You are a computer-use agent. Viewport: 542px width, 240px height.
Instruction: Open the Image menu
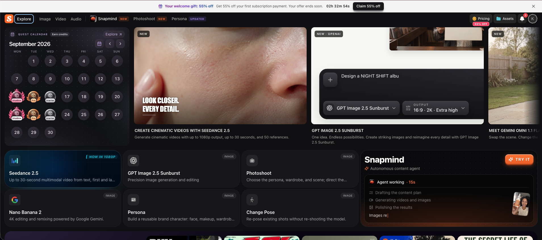click(45, 19)
